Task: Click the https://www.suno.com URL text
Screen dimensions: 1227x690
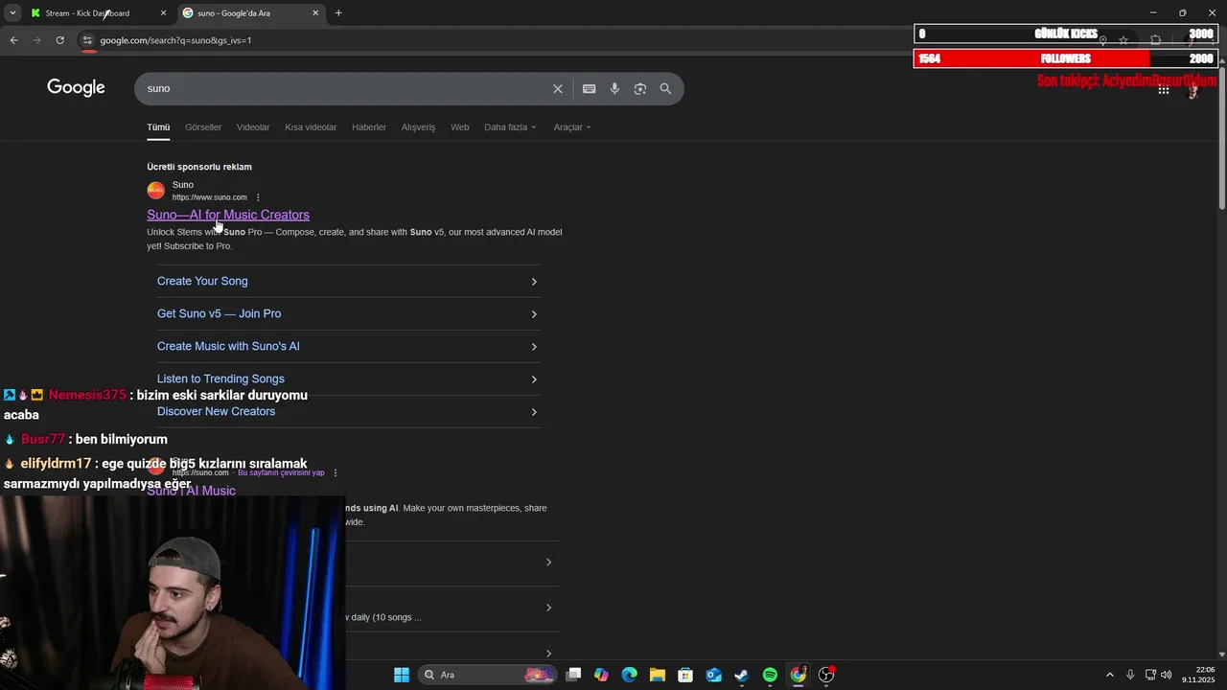Action: click(210, 197)
